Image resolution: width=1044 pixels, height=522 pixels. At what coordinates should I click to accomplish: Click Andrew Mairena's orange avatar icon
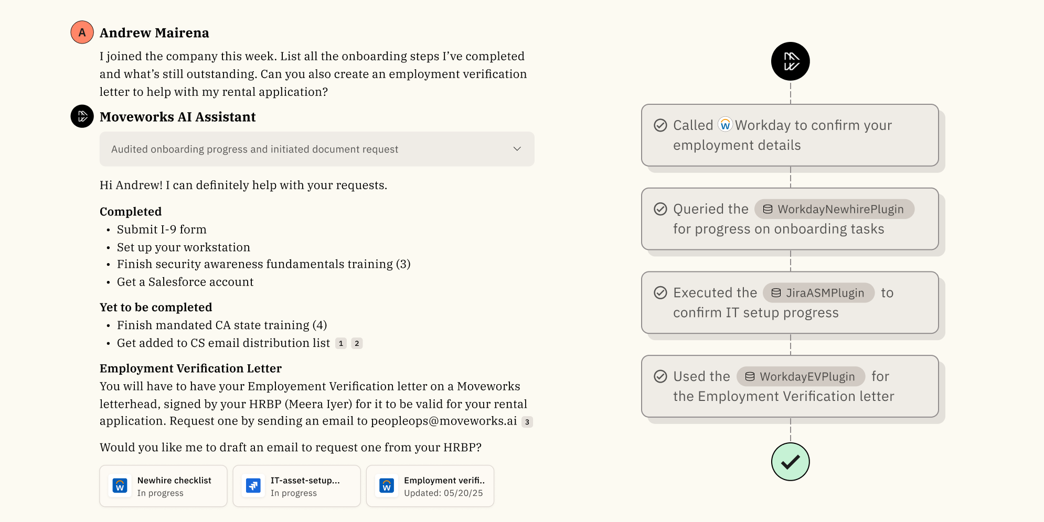[82, 32]
